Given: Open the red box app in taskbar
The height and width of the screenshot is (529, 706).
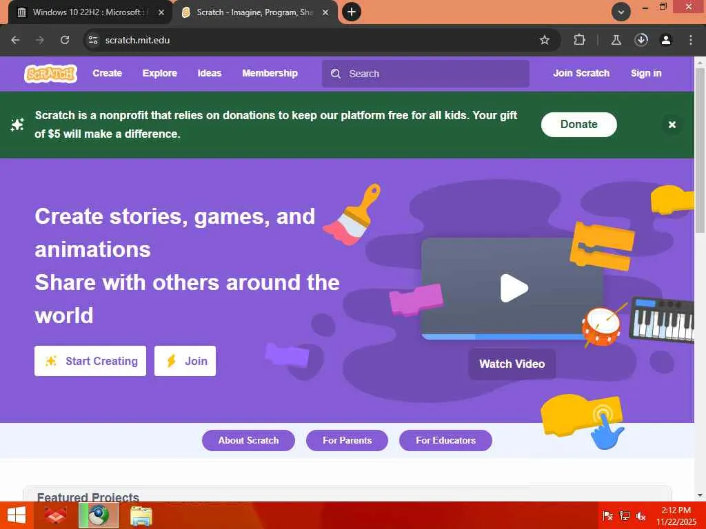Looking at the screenshot, I should [56, 515].
